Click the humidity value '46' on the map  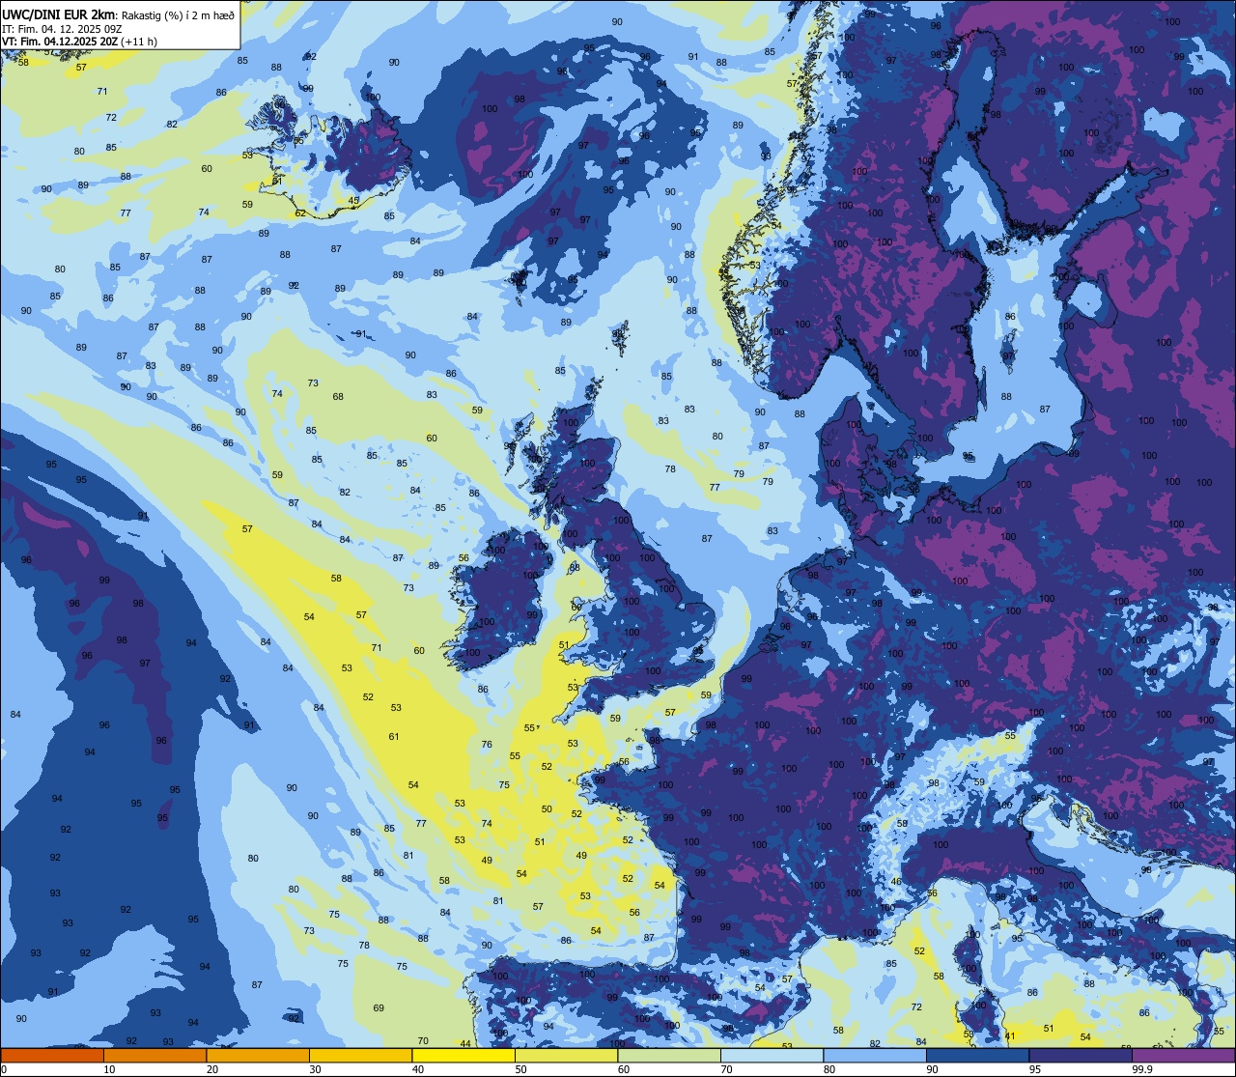pyautogui.click(x=896, y=881)
